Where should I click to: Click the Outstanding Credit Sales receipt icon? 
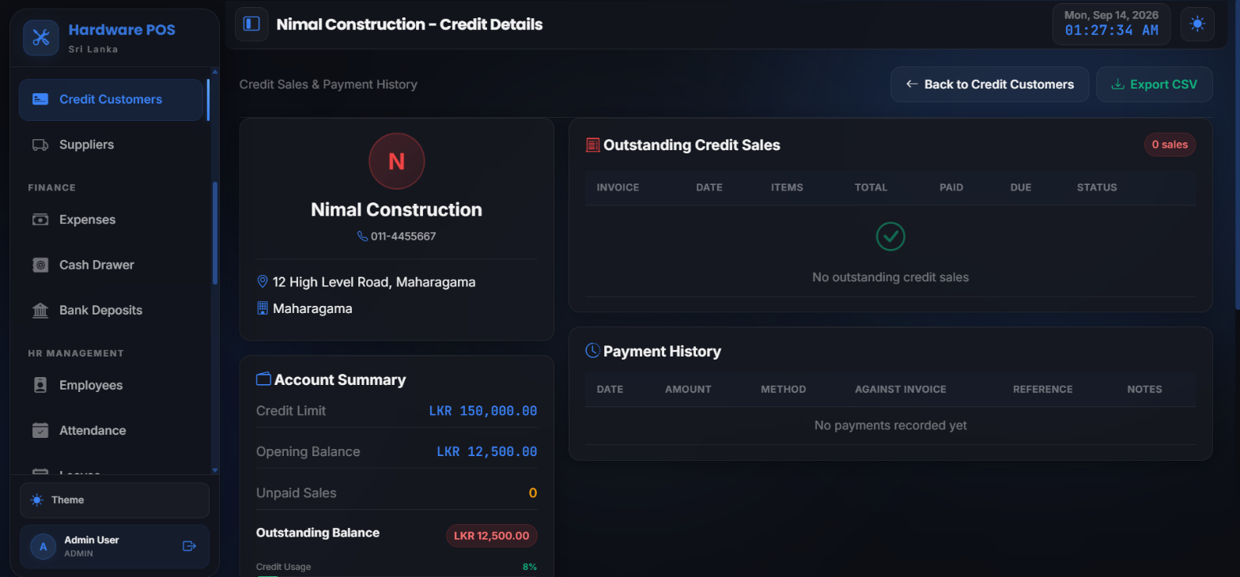tap(592, 145)
